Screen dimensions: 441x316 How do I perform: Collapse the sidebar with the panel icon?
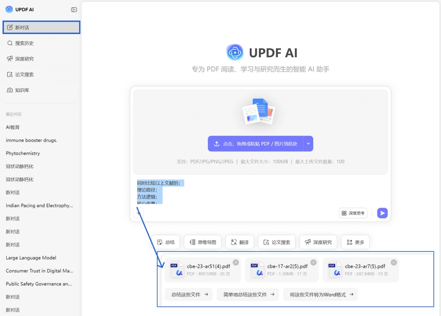pos(74,10)
